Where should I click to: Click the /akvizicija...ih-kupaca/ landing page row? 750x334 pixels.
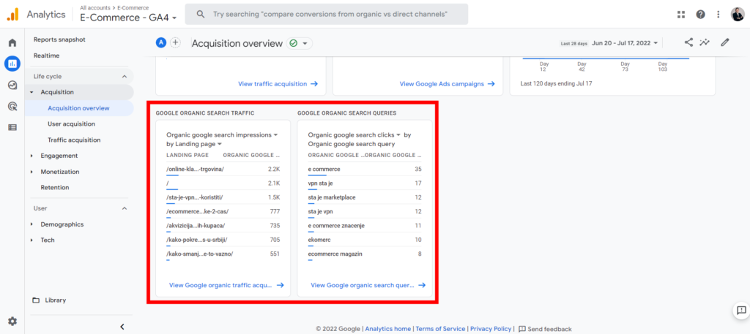point(223,227)
